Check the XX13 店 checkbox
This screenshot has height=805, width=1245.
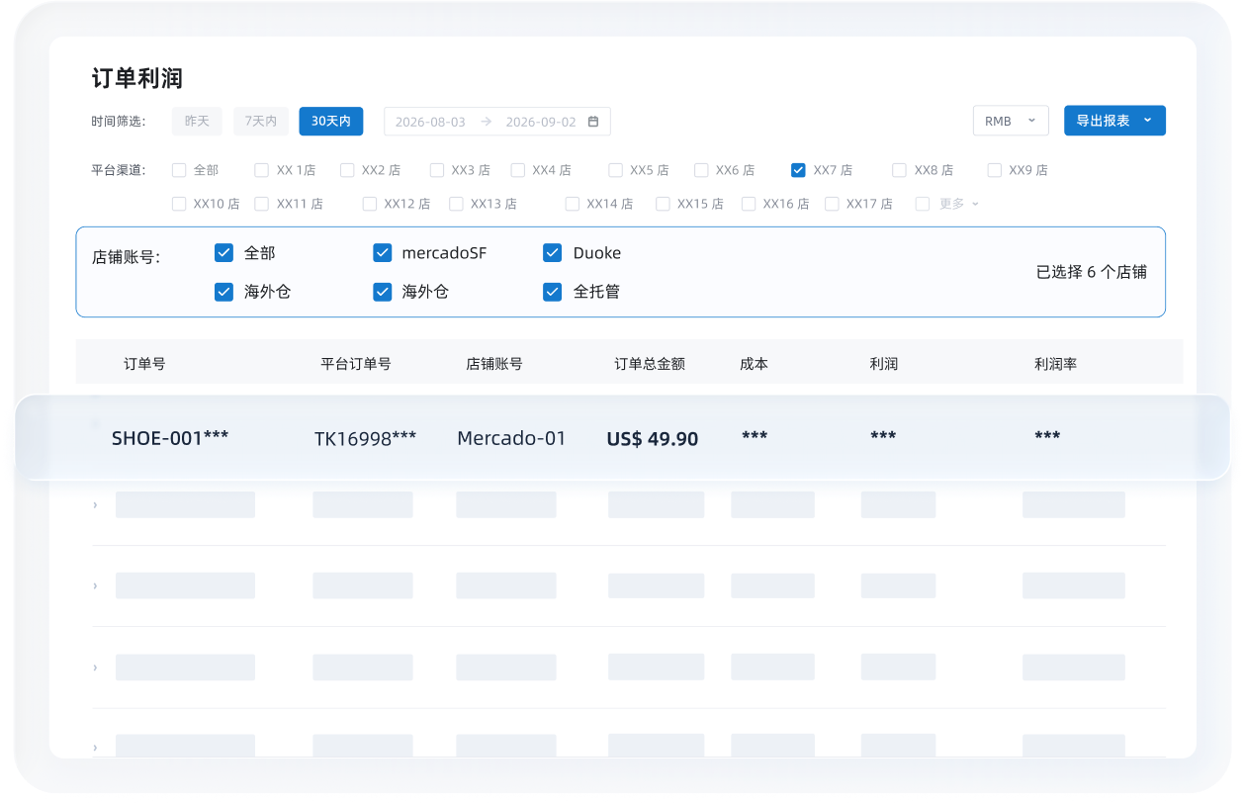pos(456,204)
